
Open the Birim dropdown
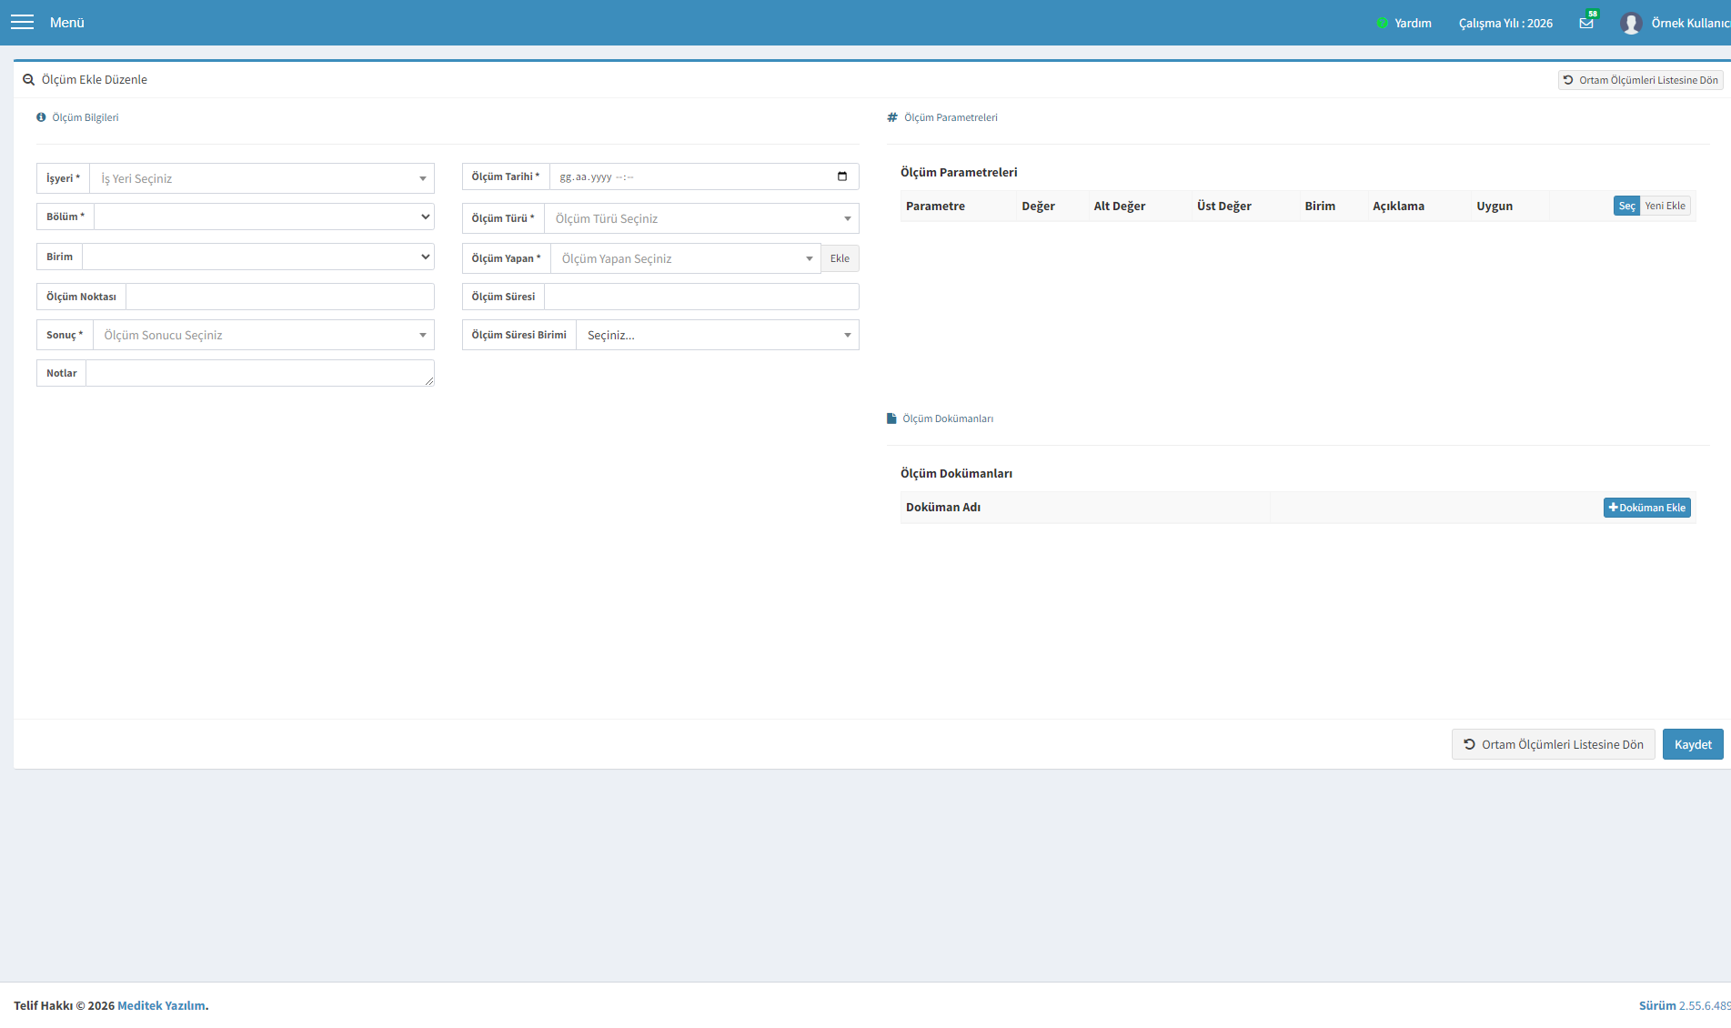click(x=258, y=257)
